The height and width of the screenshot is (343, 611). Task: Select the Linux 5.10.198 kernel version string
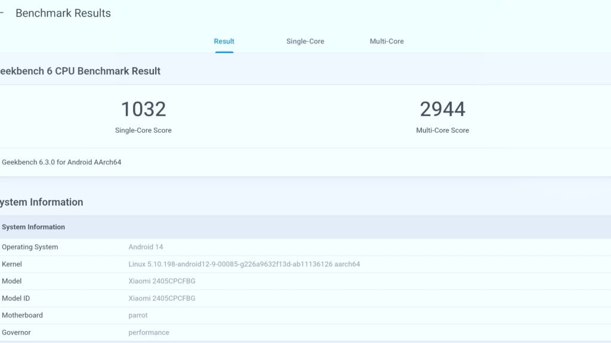pyautogui.click(x=244, y=264)
